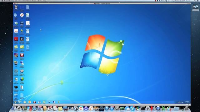Image resolution: width=200 pixels, height=112 pixels.
Task: Open Finder in the Mac dock
Action: [14, 108]
